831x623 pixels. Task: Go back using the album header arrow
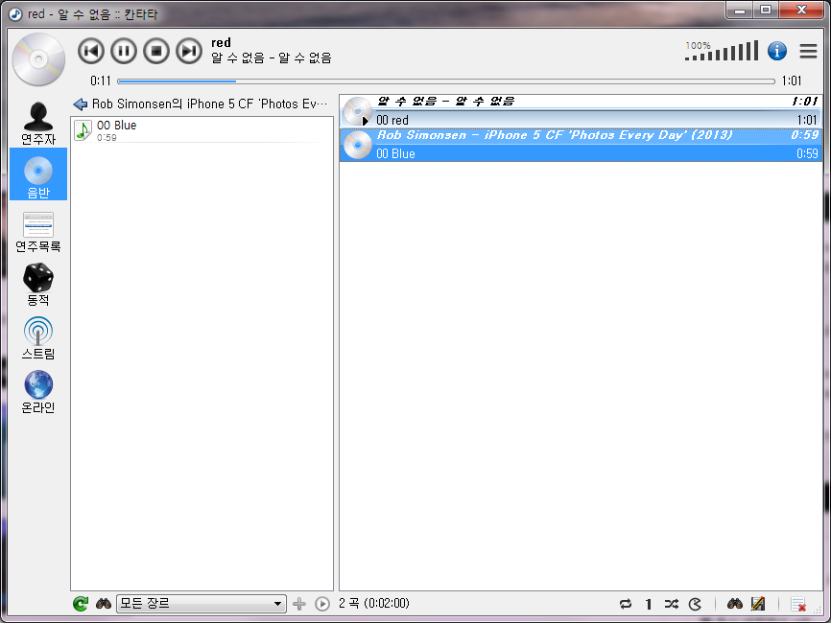[x=80, y=104]
